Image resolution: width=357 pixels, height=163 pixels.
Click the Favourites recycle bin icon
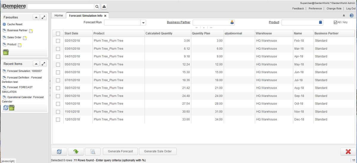6,52
